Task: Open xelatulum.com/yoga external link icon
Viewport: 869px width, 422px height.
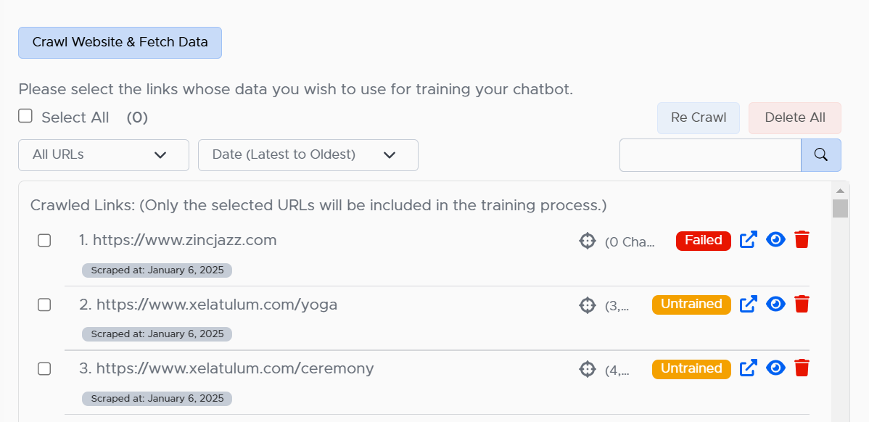Action: click(749, 304)
